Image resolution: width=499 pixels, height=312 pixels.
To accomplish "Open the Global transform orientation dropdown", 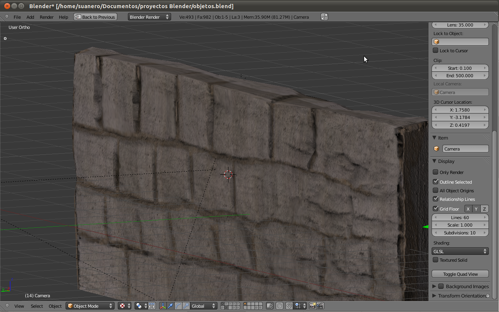I will [203, 306].
